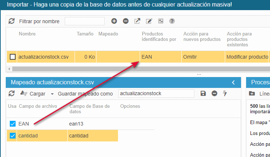The height and width of the screenshot is (157, 270).
Task: Expand the Cargar dropdown arrow
Action: (x=52, y=94)
